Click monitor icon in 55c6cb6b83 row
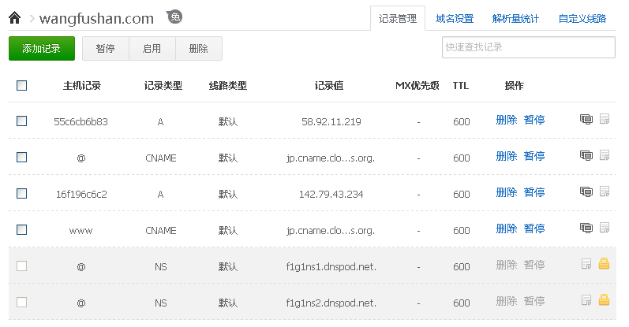The height and width of the screenshot is (327, 629). (x=586, y=121)
